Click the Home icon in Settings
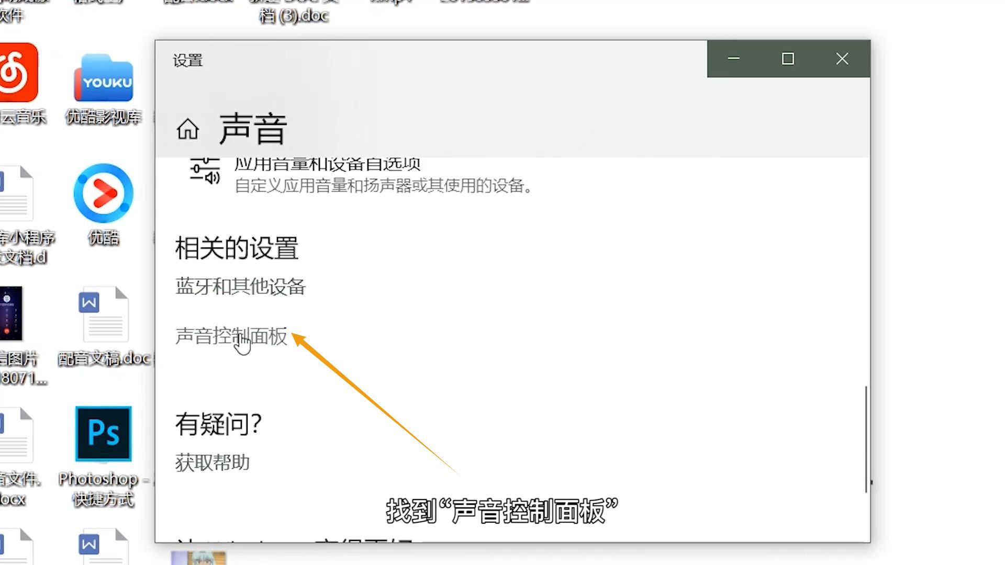 pos(187,129)
